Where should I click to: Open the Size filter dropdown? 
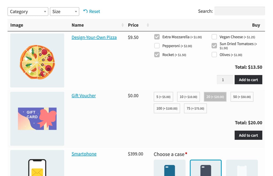pos(64,11)
